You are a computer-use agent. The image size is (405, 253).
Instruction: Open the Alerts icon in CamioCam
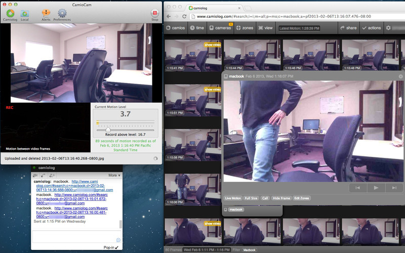point(46,14)
